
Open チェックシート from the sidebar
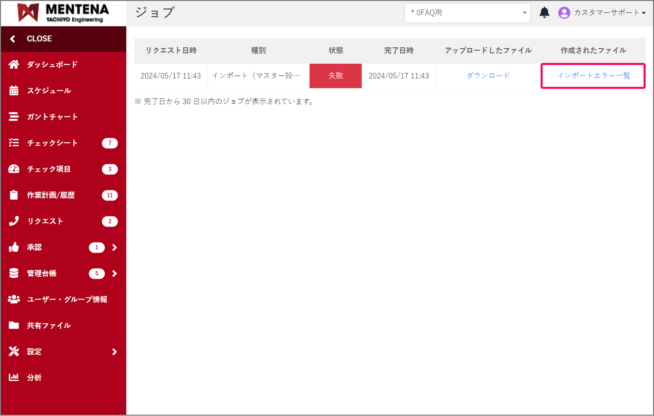[x=14, y=143]
